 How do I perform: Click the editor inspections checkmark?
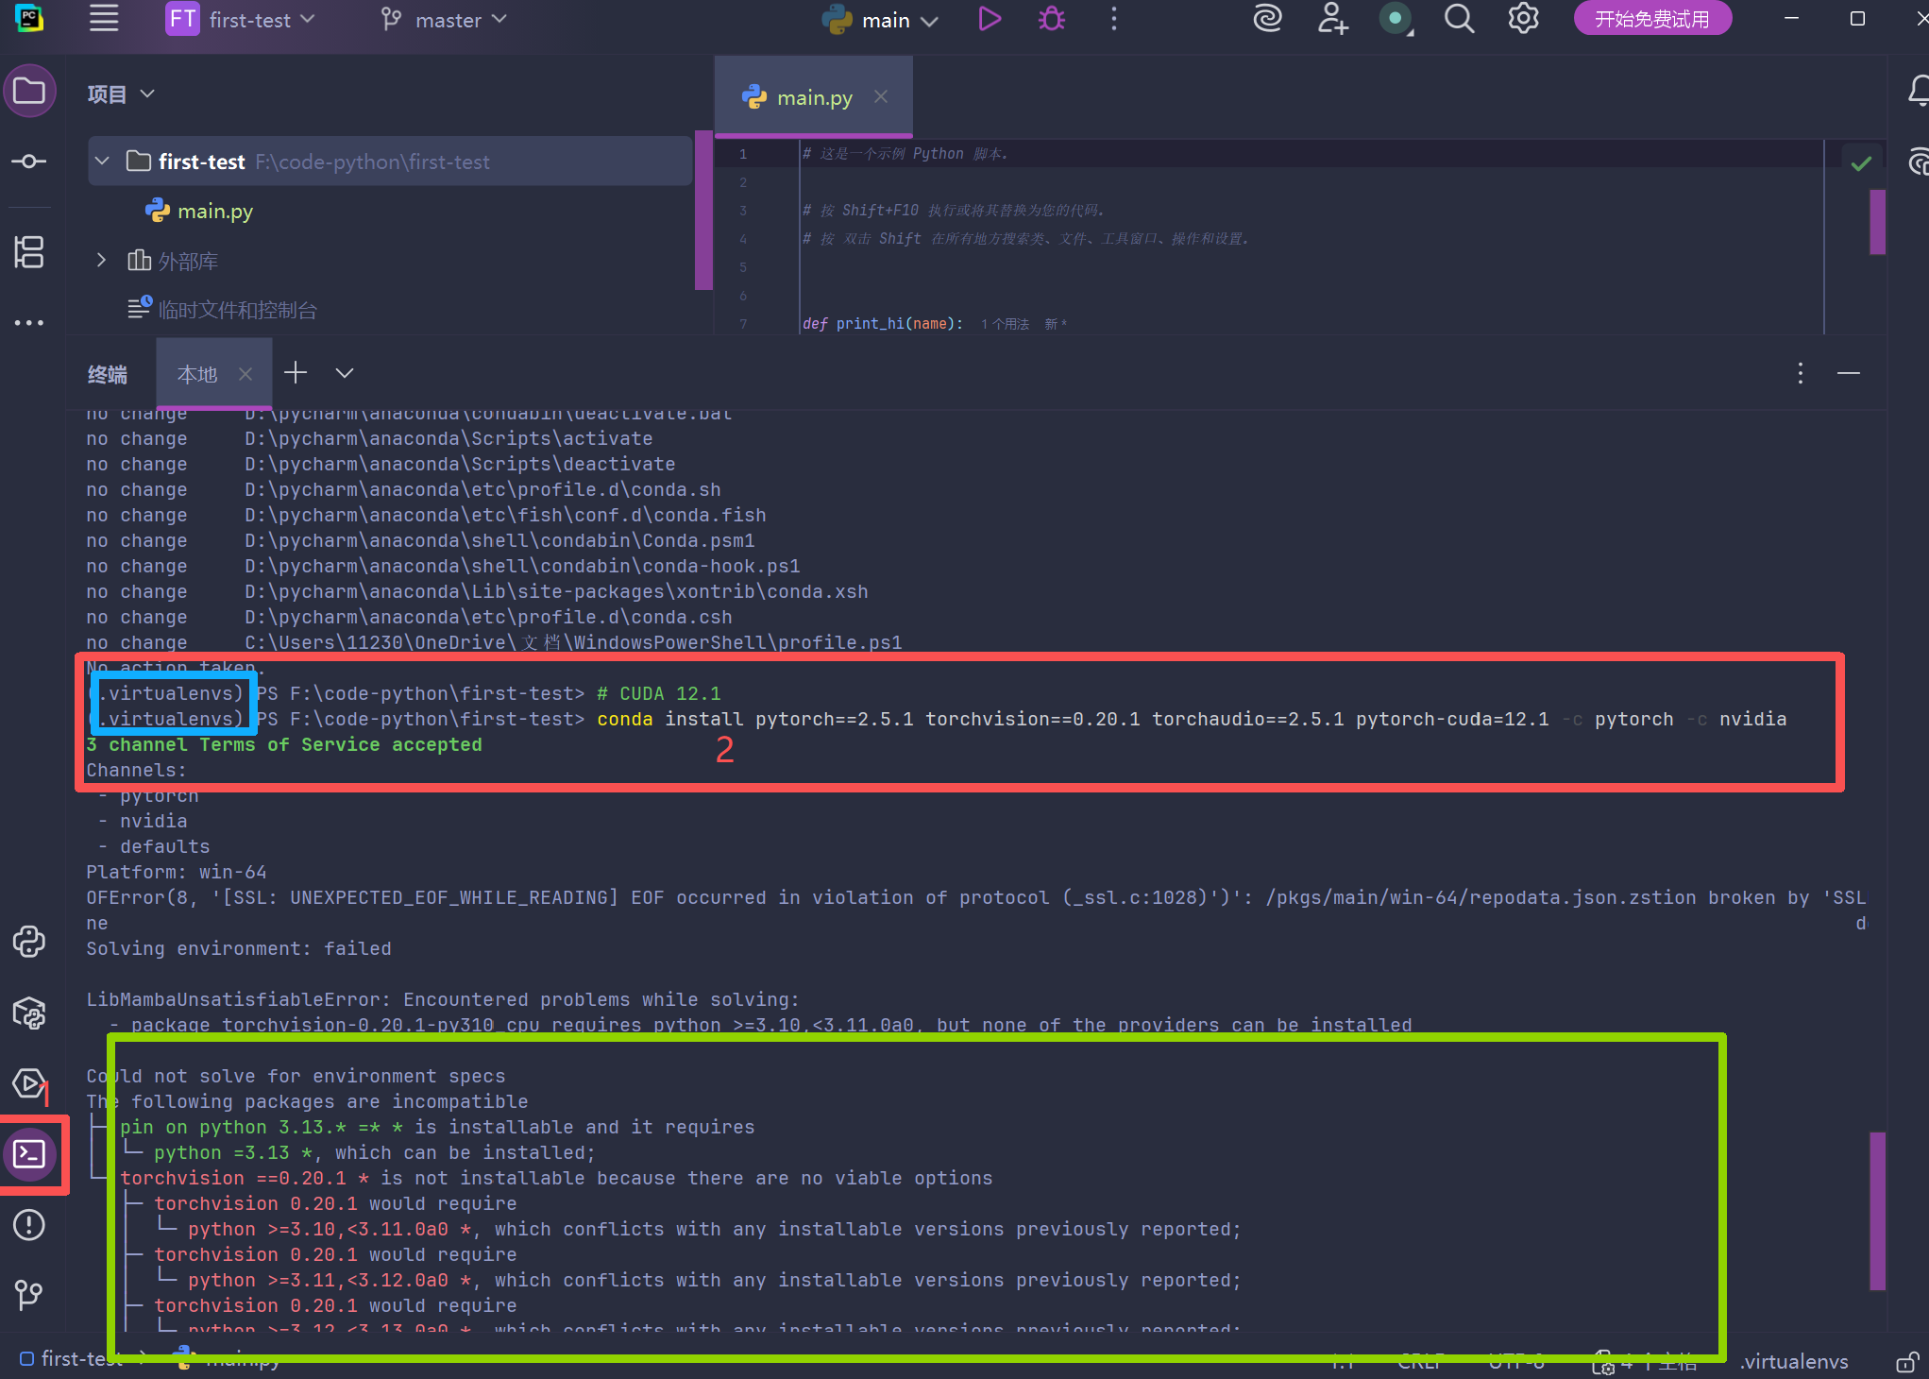click(1861, 163)
